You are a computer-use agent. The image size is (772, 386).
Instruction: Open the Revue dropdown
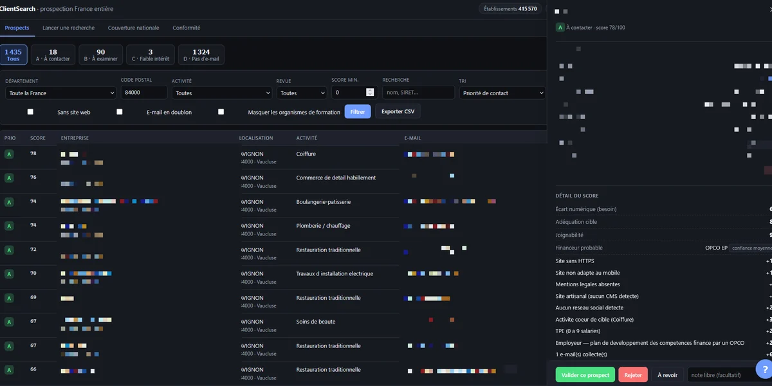coord(302,93)
